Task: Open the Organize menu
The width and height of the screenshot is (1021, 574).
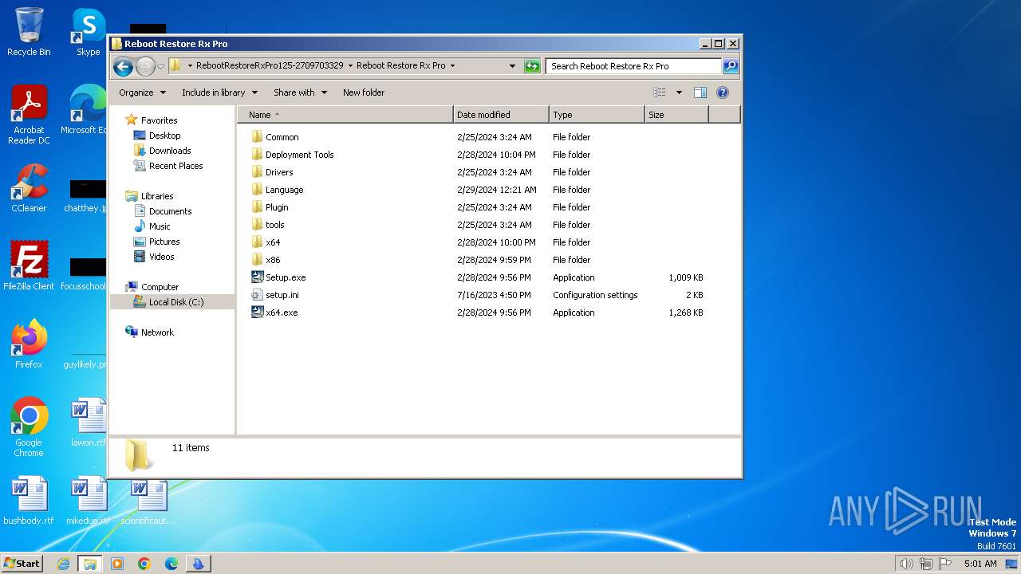Action: [x=142, y=92]
